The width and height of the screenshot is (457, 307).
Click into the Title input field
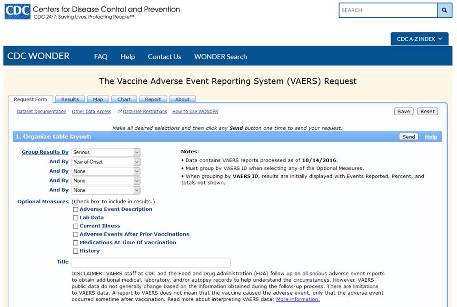coord(151,263)
